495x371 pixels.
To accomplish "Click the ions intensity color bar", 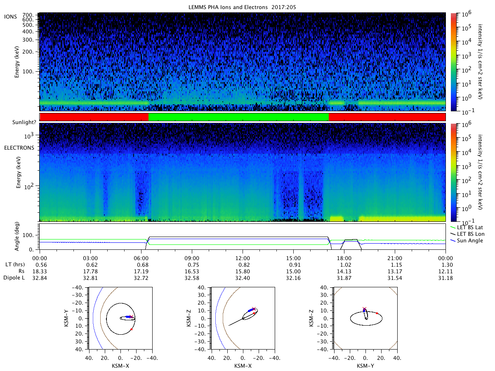I will click(454, 62).
